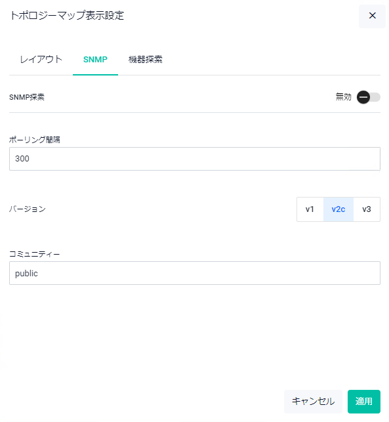Screen dimensions: 389x422
Task: Switch to the レイアウト tab
Action: [41, 59]
